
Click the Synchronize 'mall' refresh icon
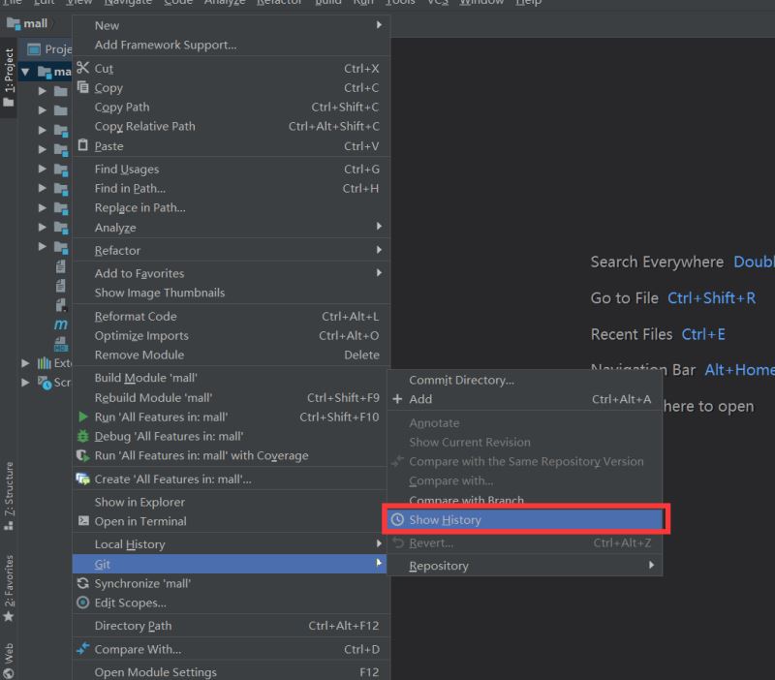82,583
